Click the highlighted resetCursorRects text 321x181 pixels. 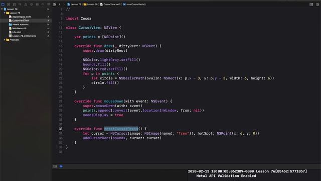[121, 129]
